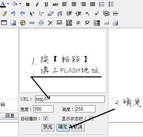
Task: Insert text field (abl icon)
Action: (60, 23)
